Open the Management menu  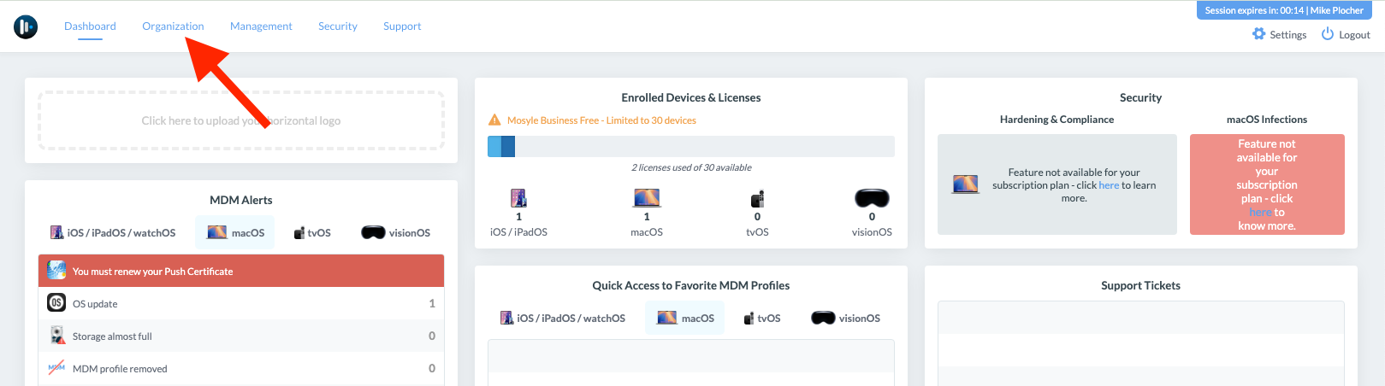coord(261,26)
